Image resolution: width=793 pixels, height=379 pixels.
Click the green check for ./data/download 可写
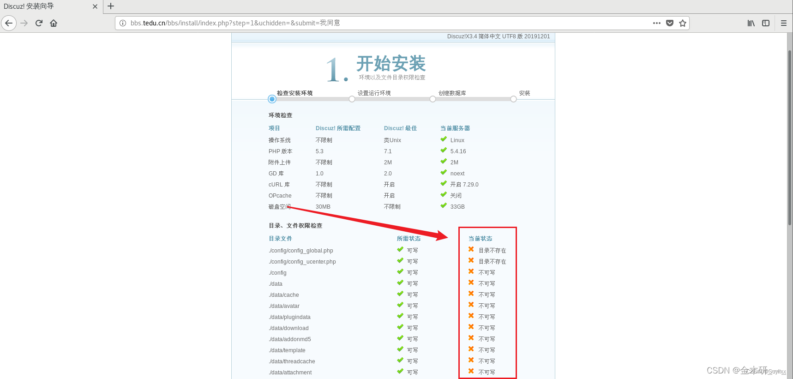[400, 327]
